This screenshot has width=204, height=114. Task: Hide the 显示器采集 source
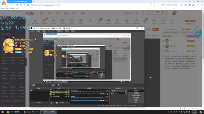coord(66,97)
